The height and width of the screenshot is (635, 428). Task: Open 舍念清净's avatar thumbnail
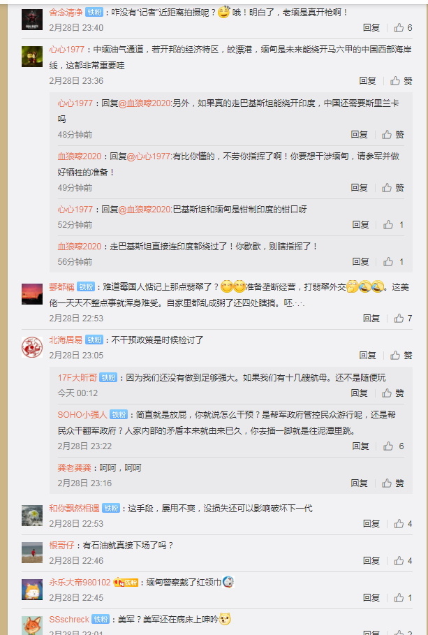pos(32,20)
